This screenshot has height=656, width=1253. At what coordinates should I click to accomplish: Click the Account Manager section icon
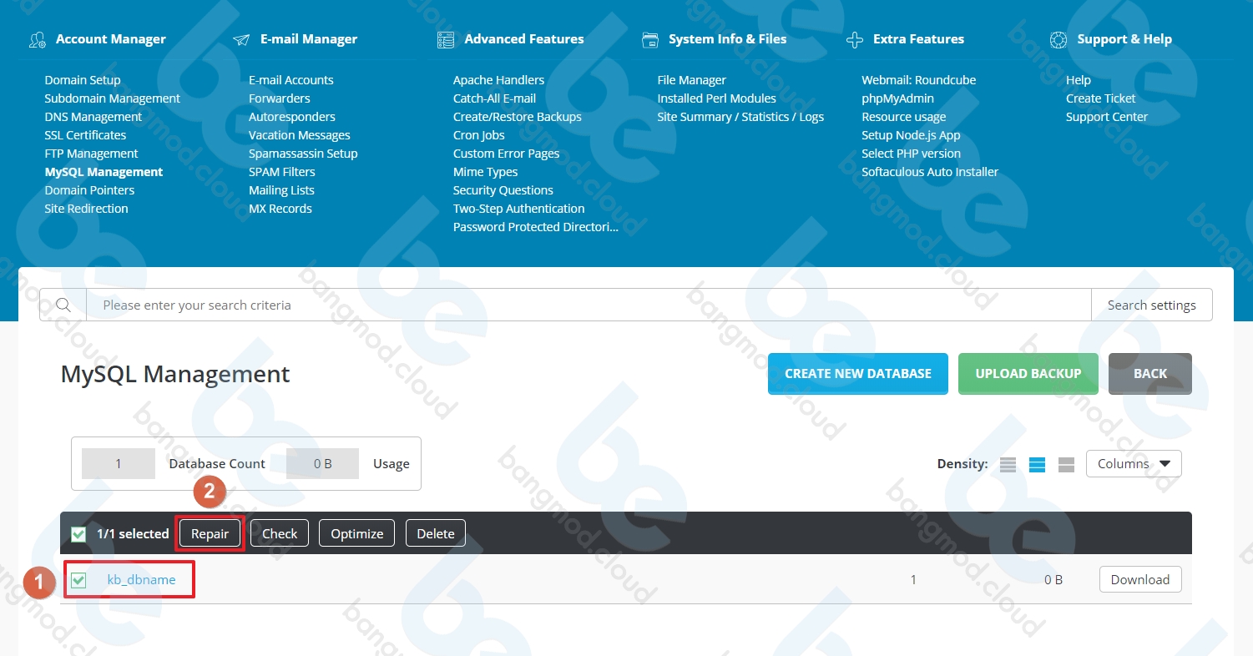pos(37,39)
